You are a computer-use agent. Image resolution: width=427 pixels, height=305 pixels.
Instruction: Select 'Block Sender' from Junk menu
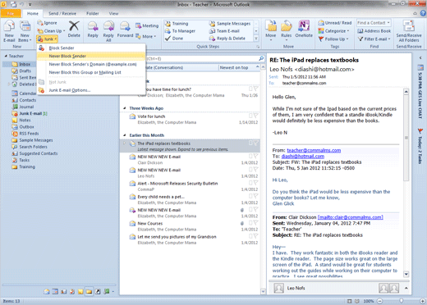click(91, 48)
